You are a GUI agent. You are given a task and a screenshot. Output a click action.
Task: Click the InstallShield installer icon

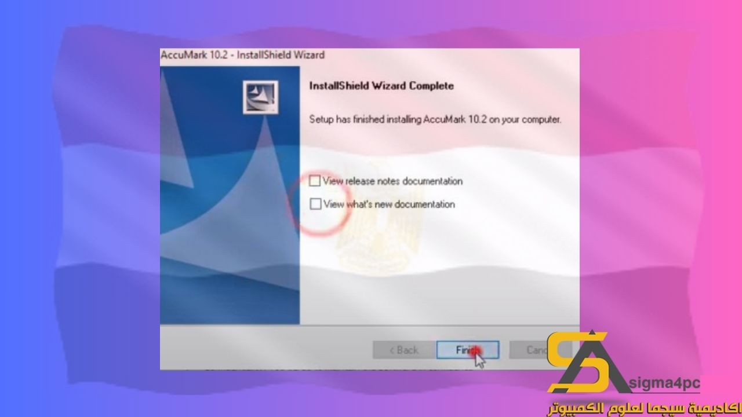coord(260,97)
